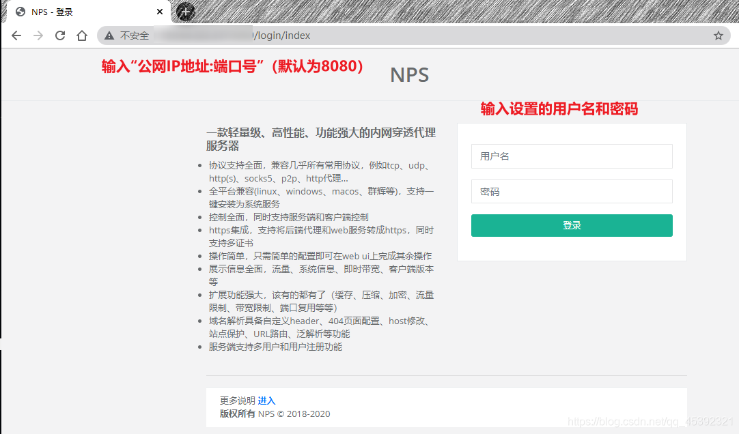This screenshot has height=434, width=739.
Task: Click into the 用户名 input field
Action: [x=572, y=156]
